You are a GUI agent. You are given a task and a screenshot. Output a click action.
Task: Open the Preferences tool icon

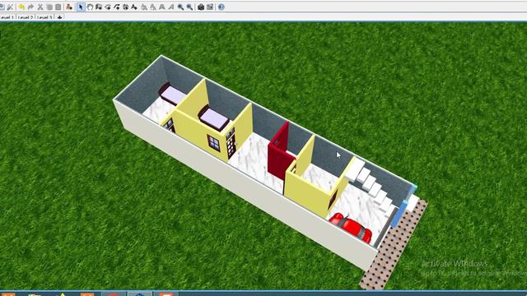(10, 7)
